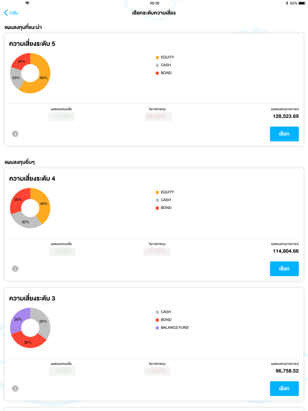Click red BOND legend swatch in level 4
308x411 pixels.
pos(157,208)
